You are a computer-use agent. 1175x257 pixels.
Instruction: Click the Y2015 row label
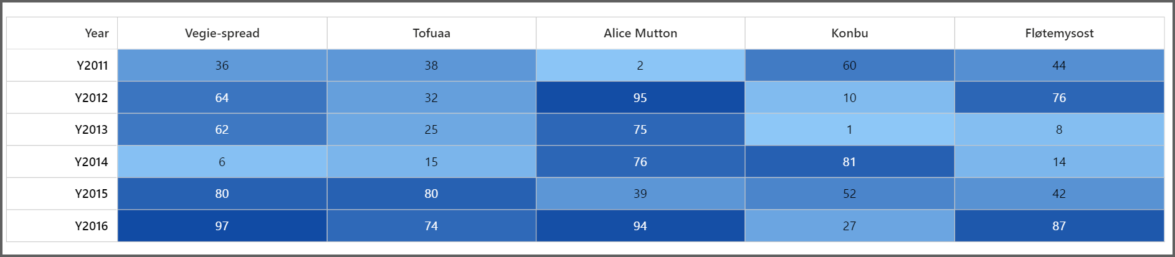click(x=91, y=194)
